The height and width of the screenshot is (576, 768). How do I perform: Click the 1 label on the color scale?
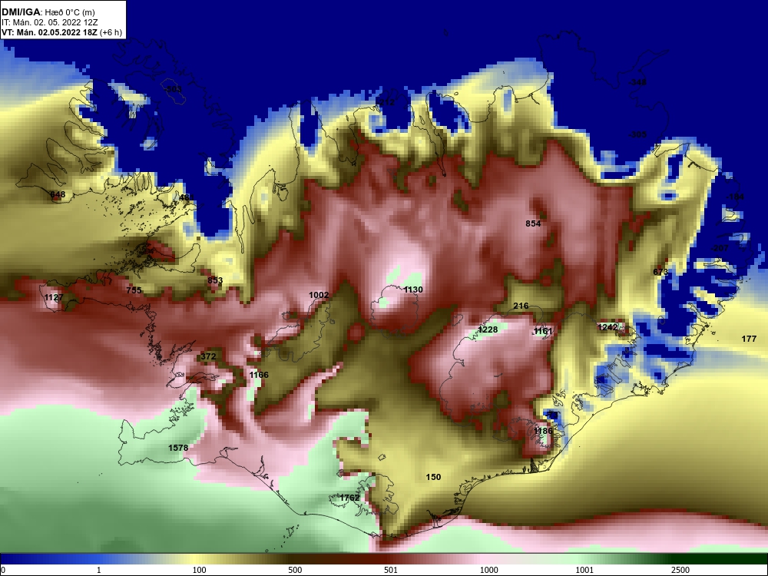pos(99,570)
